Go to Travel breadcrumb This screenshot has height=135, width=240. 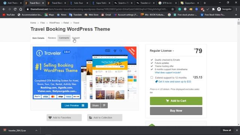tap(76, 23)
